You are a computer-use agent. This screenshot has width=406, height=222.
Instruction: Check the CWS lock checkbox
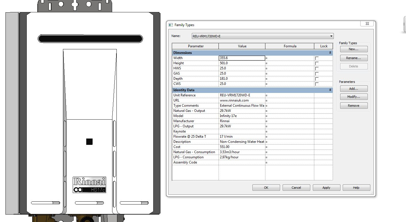[317, 84]
